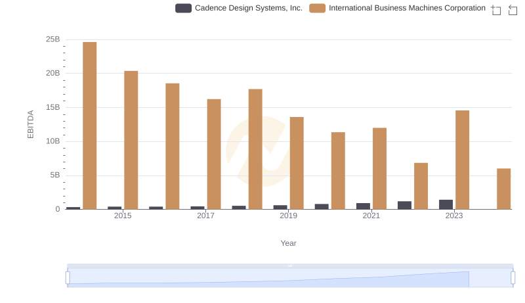Click the IBM bar for 2020

338,171
